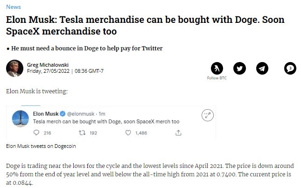Click the tweet reply icon
The image size is (301, 188).
[x=36, y=132]
